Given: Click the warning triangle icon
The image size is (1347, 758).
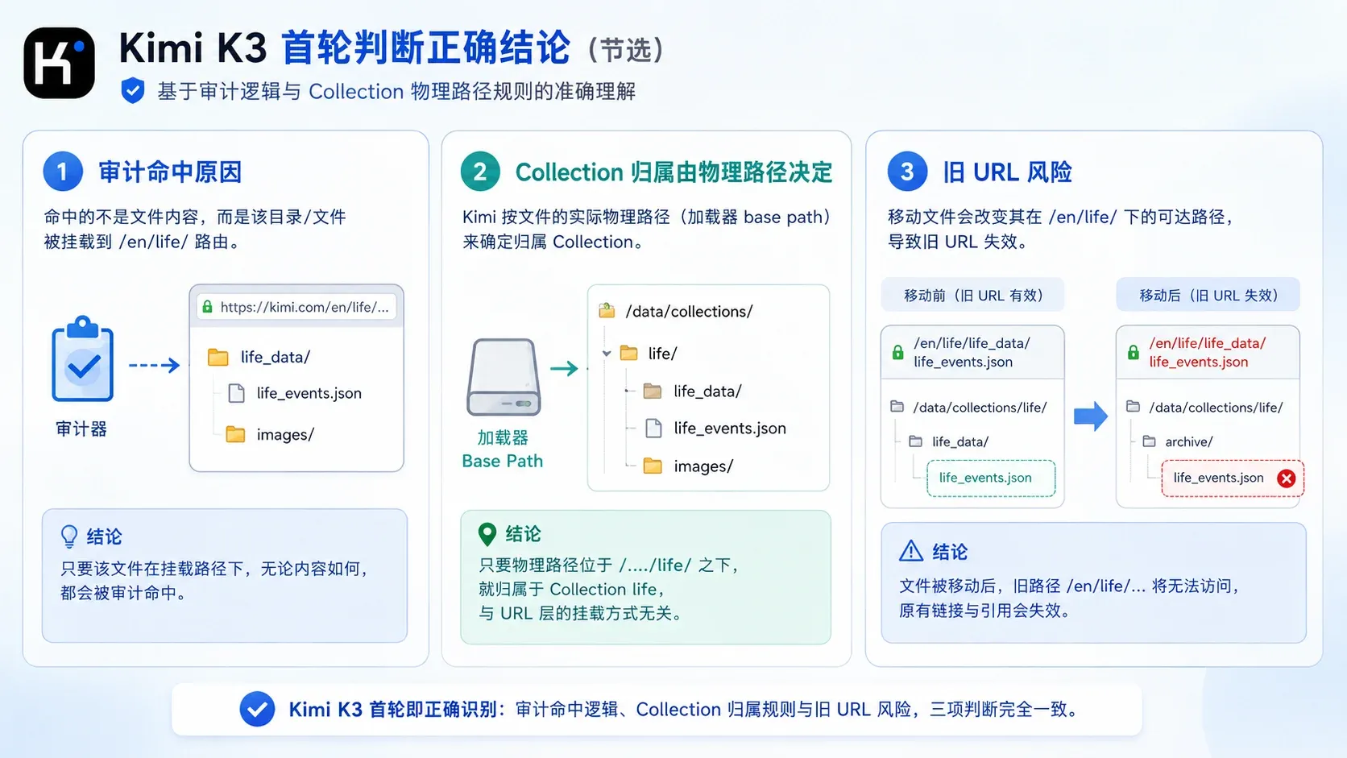Looking at the screenshot, I should [911, 551].
